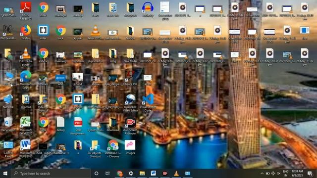Open Microsoft Excel 2010 shortcut
Viewport: 317px width, 178px height.
26,126
